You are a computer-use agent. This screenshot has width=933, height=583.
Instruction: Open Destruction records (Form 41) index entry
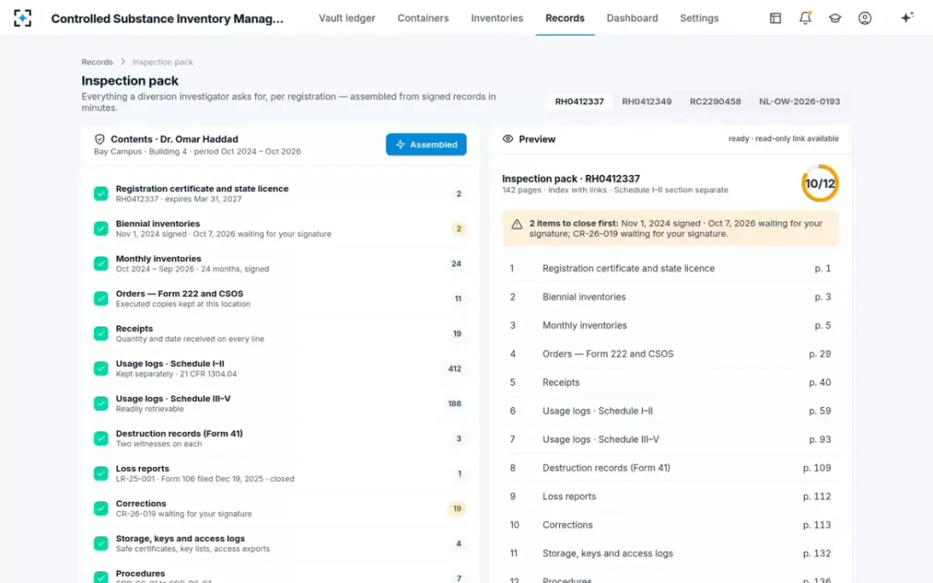pos(670,468)
